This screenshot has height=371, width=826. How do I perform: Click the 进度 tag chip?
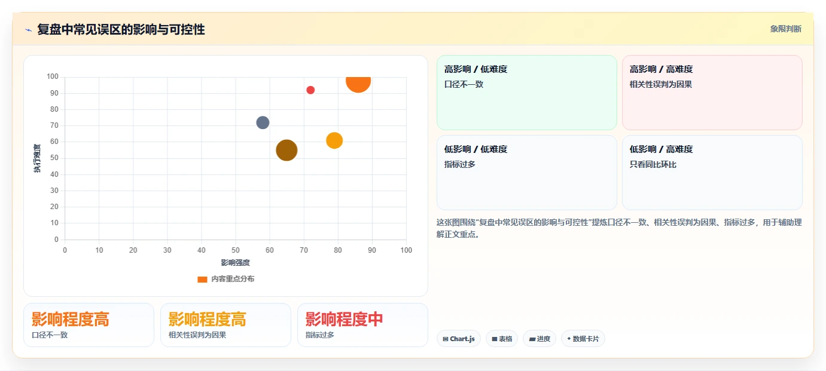coord(540,339)
